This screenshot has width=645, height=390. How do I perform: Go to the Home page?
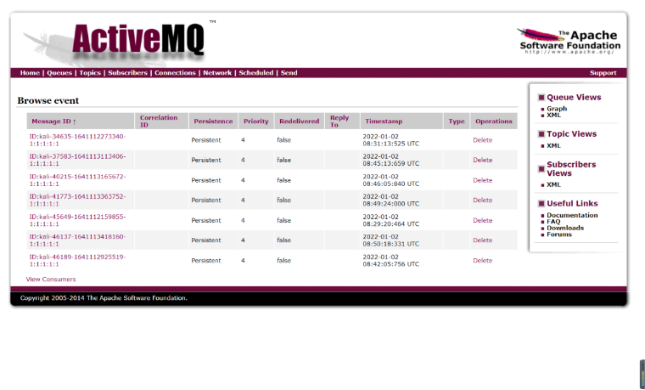(30, 73)
